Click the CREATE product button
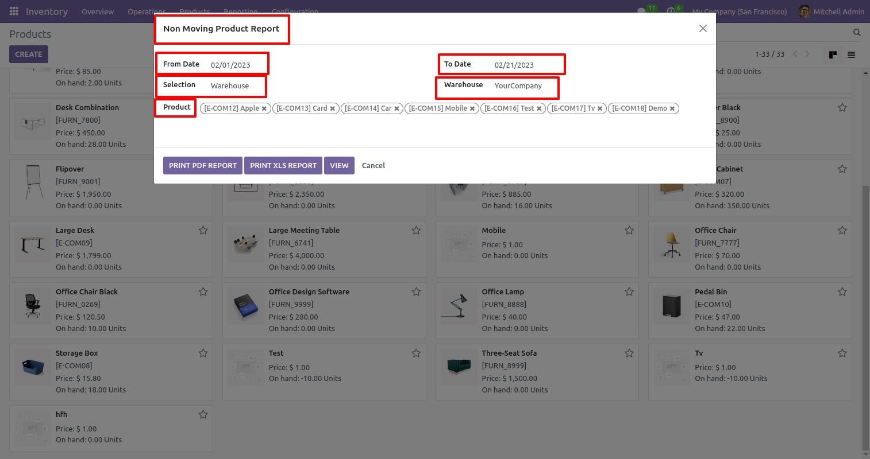870x459 pixels. [x=29, y=55]
